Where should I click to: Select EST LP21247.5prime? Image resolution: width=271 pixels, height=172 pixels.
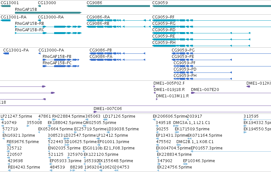[17, 116]
